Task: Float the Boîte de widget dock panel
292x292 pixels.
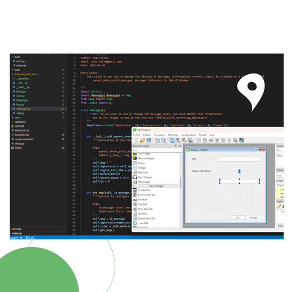Action: pyautogui.click(x=176, y=146)
